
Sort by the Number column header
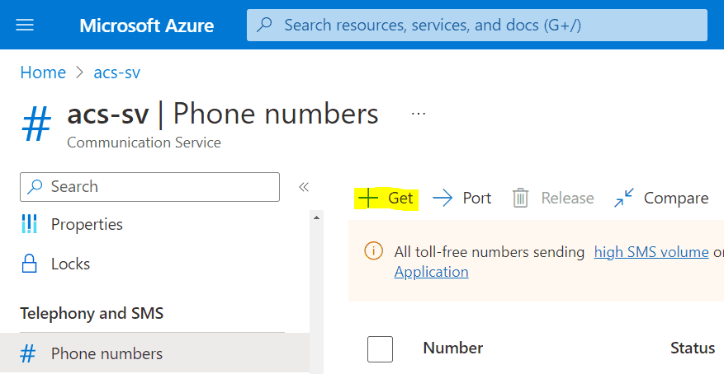453,348
